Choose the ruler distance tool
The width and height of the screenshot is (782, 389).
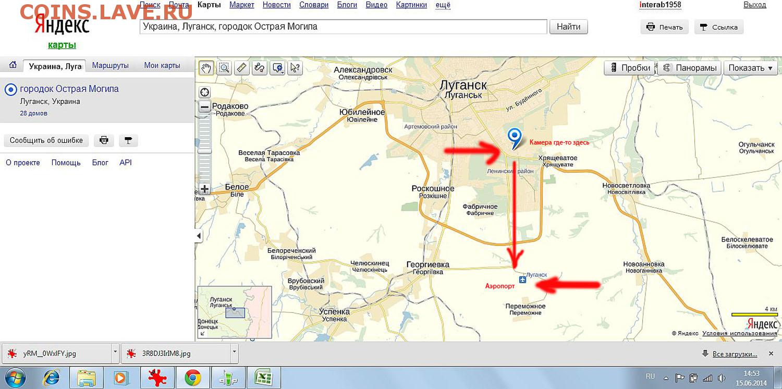pos(241,68)
